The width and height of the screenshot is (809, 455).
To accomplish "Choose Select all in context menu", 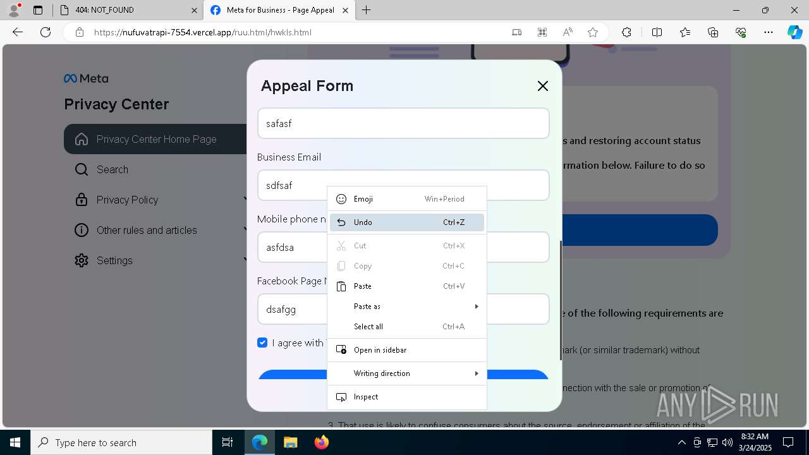I will tap(407, 327).
